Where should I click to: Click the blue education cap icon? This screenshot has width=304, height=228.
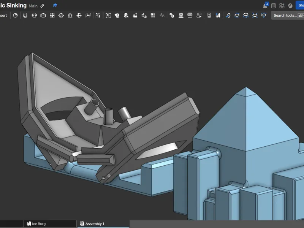tap(55, 5)
